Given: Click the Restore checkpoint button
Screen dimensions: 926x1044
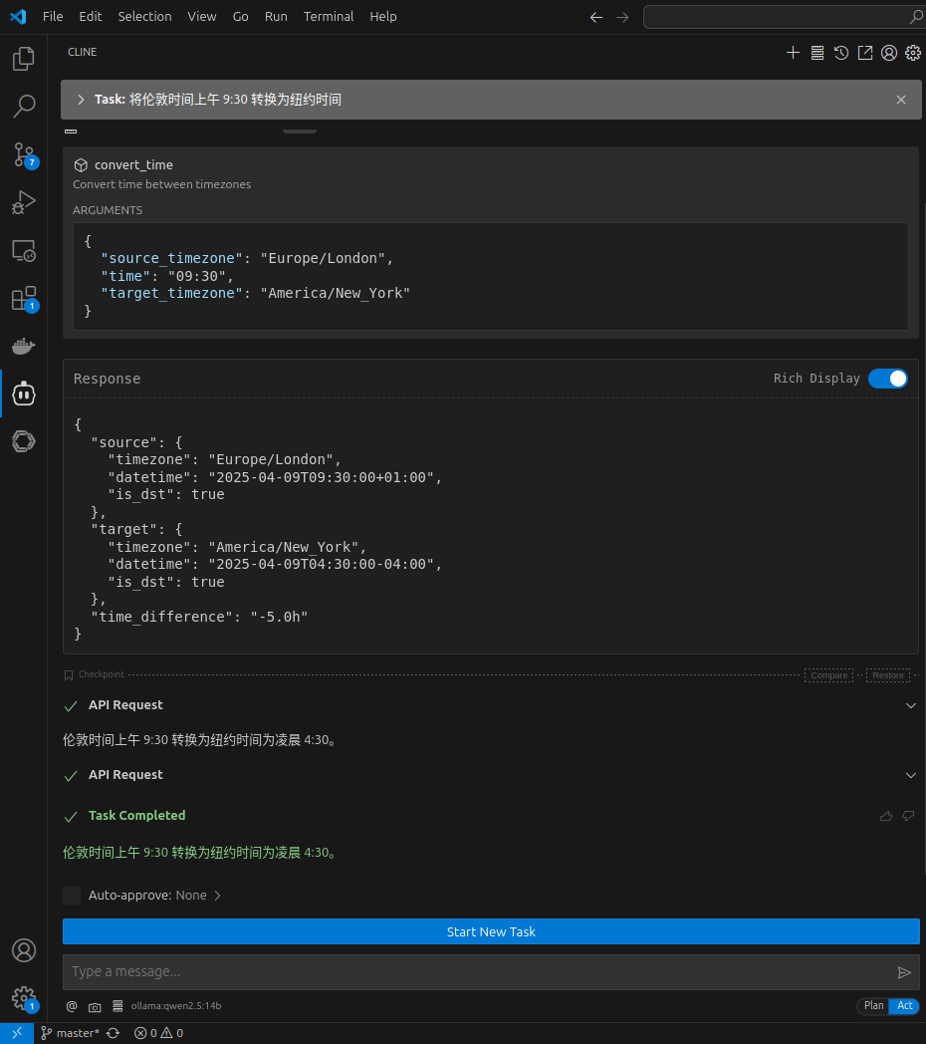Looking at the screenshot, I should tap(887, 675).
